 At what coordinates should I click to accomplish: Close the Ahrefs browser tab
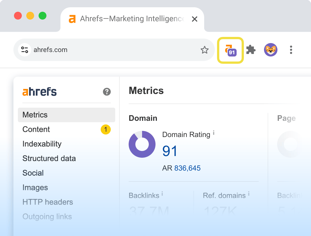[x=195, y=19]
